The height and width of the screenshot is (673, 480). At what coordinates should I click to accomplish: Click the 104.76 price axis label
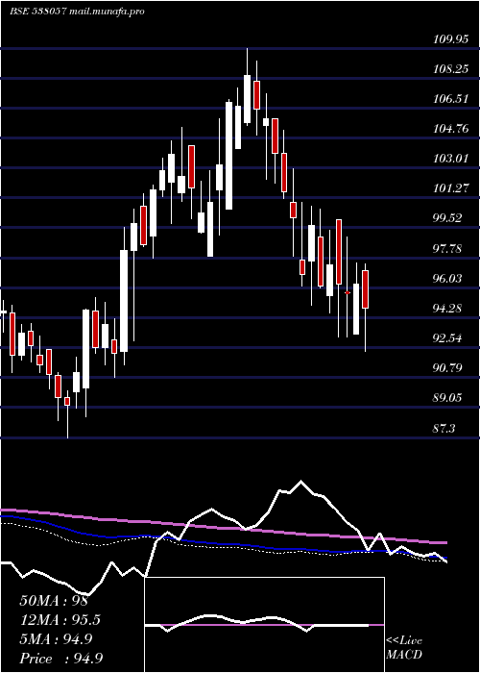(x=451, y=129)
